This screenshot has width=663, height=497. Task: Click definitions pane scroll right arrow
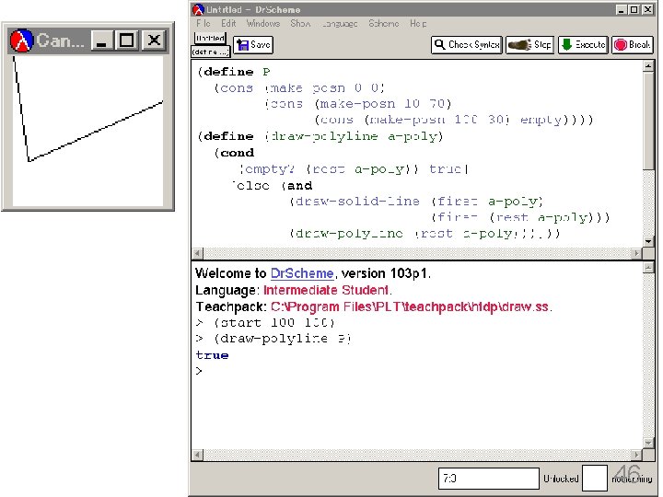click(x=637, y=254)
